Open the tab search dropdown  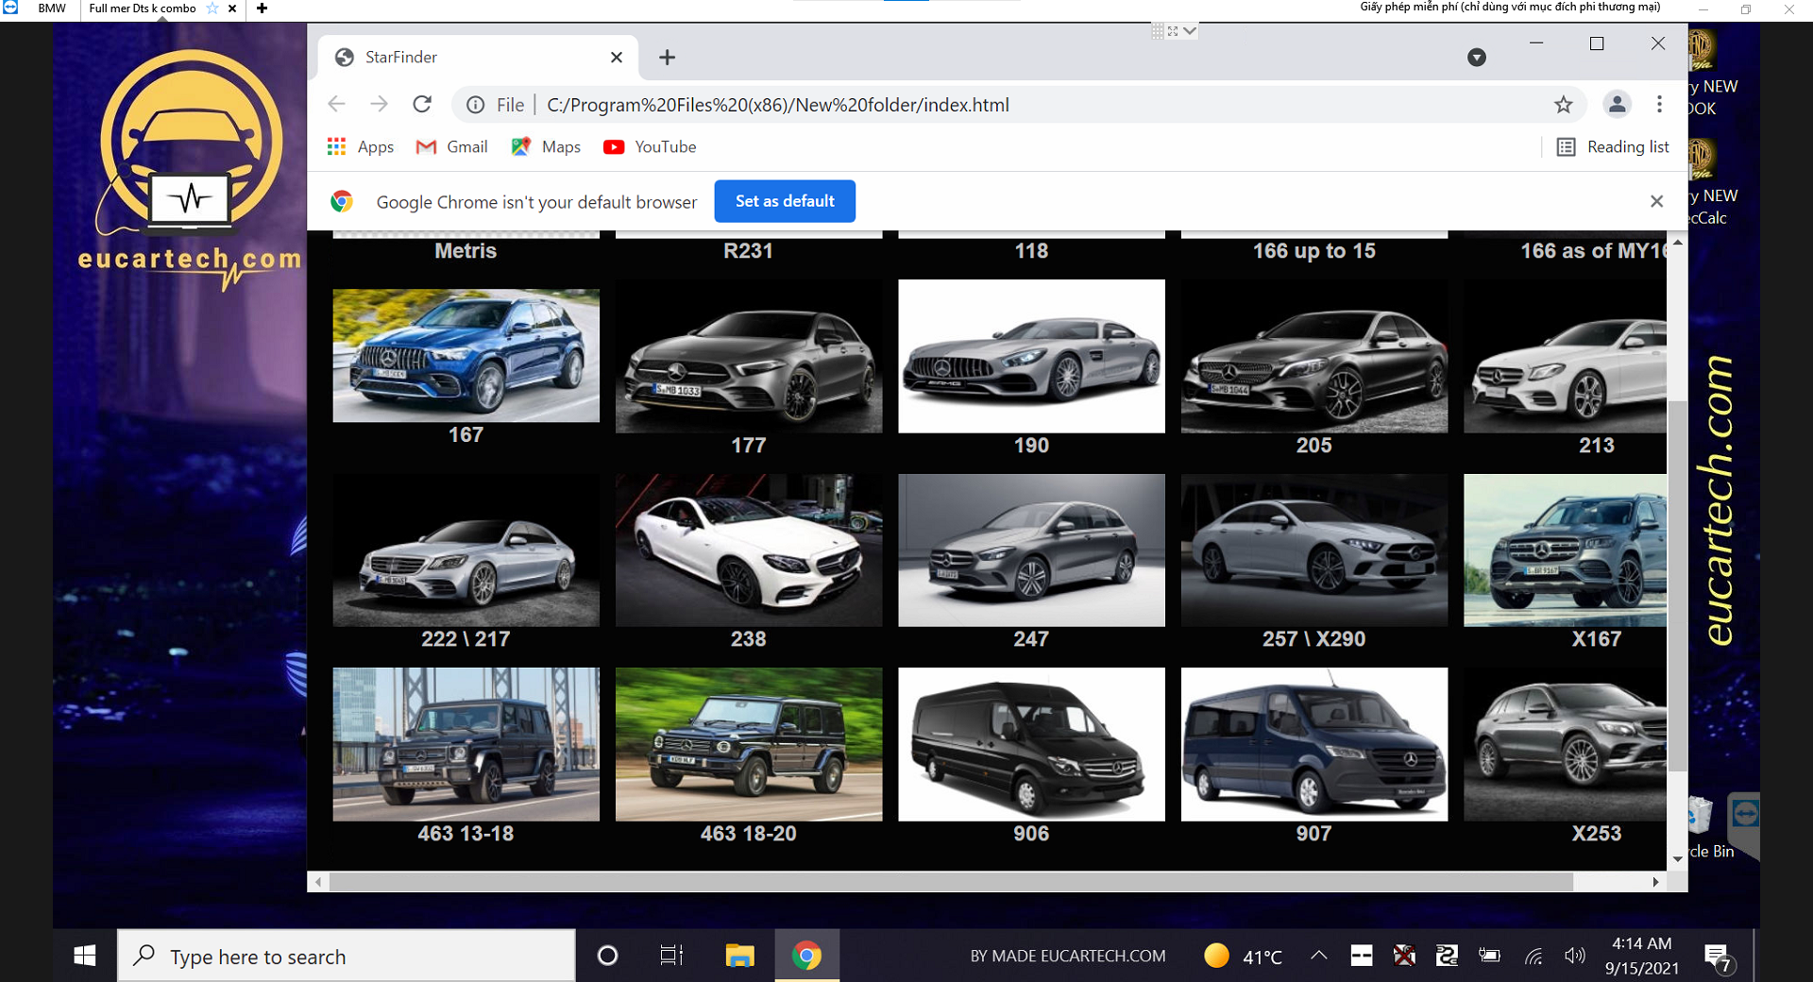[1477, 58]
